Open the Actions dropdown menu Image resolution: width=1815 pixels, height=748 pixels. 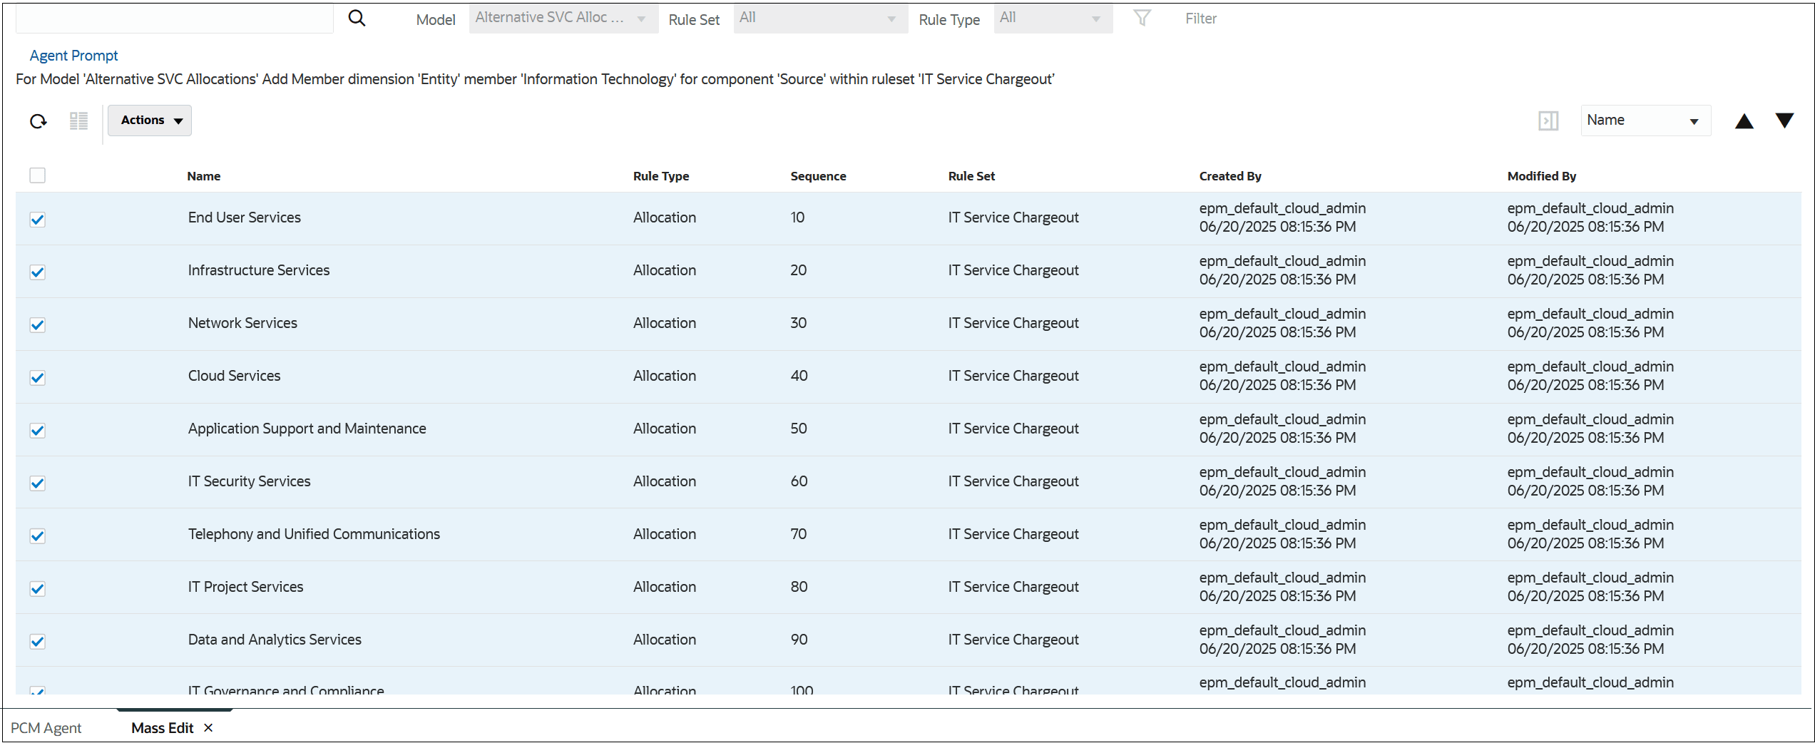point(149,121)
